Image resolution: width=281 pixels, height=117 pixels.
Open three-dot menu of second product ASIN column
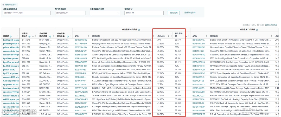tap(206, 36)
